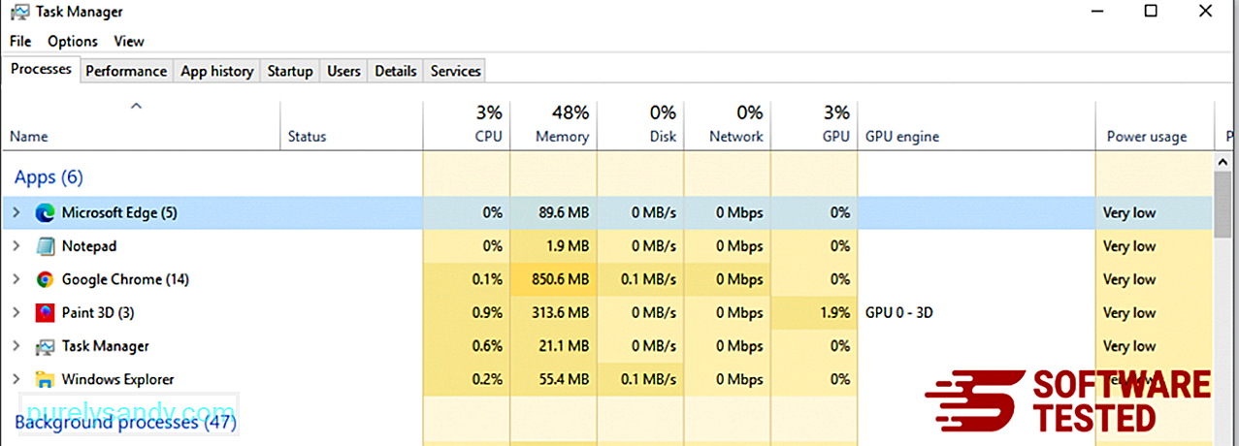Switch to the Users tab
The image size is (1239, 446).
tap(343, 71)
